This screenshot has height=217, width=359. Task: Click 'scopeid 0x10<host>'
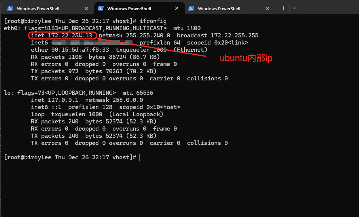[150, 107]
